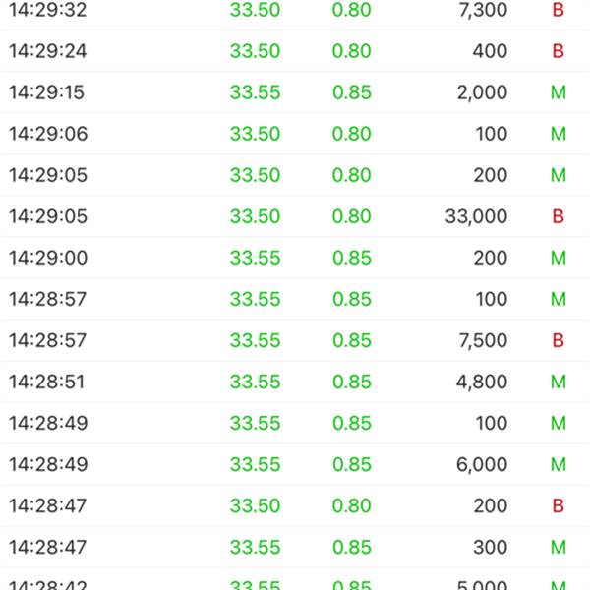Click the M marker beside 6,000 volume
This screenshot has width=590, height=590.
(x=559, y=464)
